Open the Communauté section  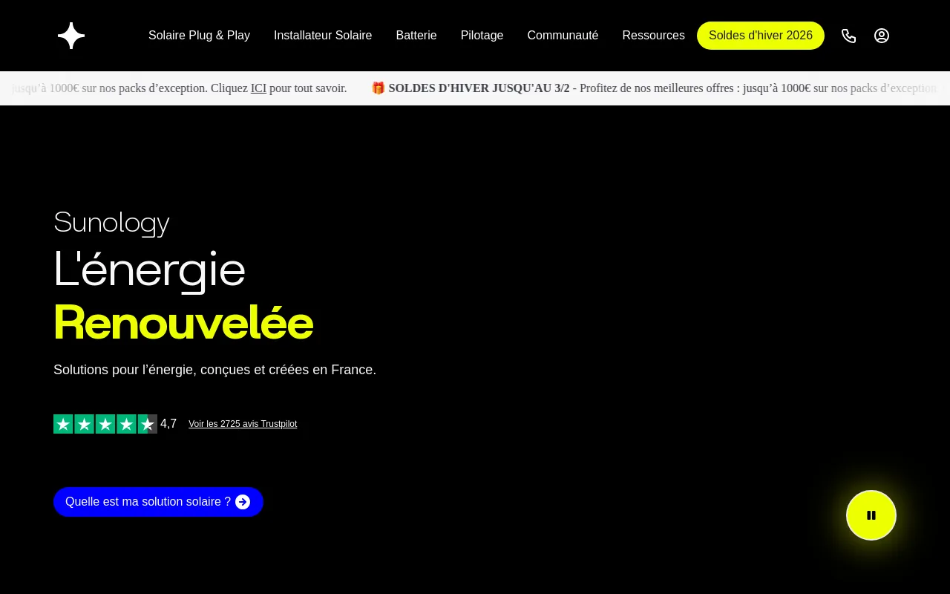(x=563, y=36)
